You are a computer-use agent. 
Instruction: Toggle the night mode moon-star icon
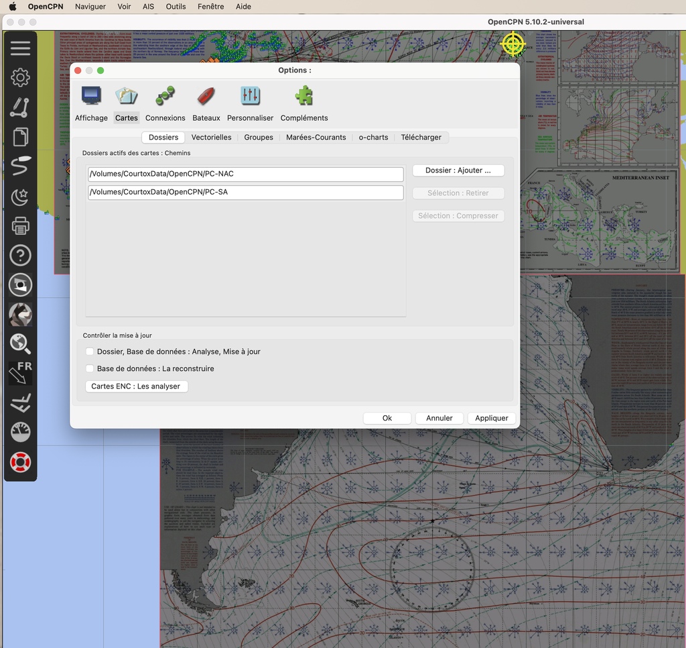click(x=20, y=197)
